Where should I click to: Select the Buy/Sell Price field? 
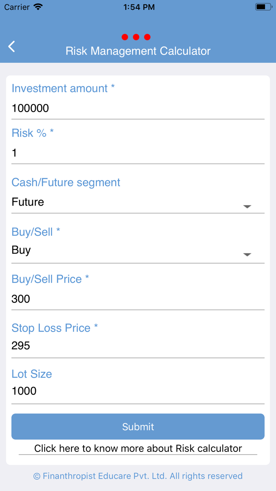click(x=138, y=299)
